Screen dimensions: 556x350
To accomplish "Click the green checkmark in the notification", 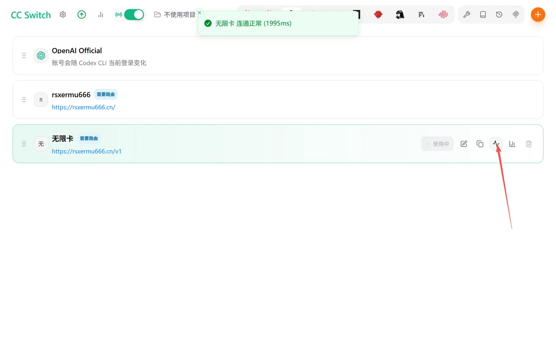I will pos(208,23).
